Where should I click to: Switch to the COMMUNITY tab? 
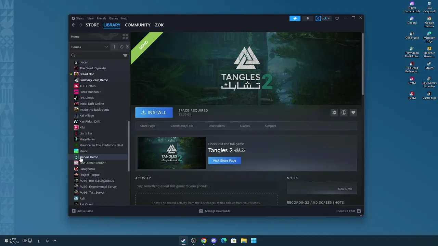138,25
